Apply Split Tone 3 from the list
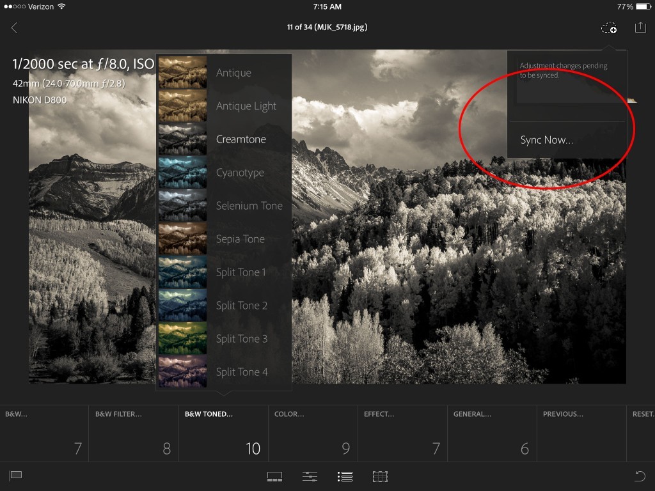Viewport: 655px width, 491px height. tap(241, 339)
